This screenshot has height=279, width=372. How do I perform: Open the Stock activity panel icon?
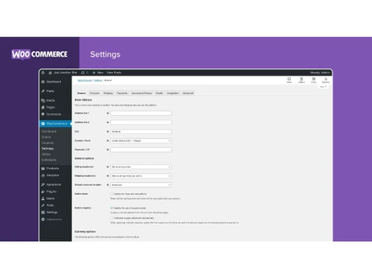pyautogui.click(x=314, y=80)
